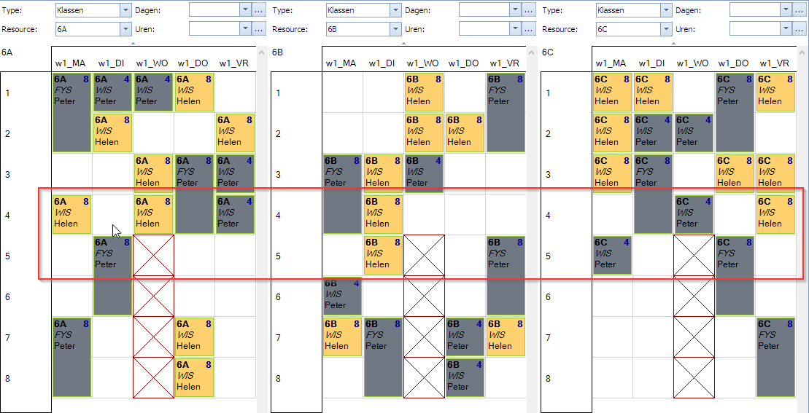The image size is (809, 413).
Task: Select 6A FYS Peter lesson on w1_DO hour 3
Action: (194, 194)
